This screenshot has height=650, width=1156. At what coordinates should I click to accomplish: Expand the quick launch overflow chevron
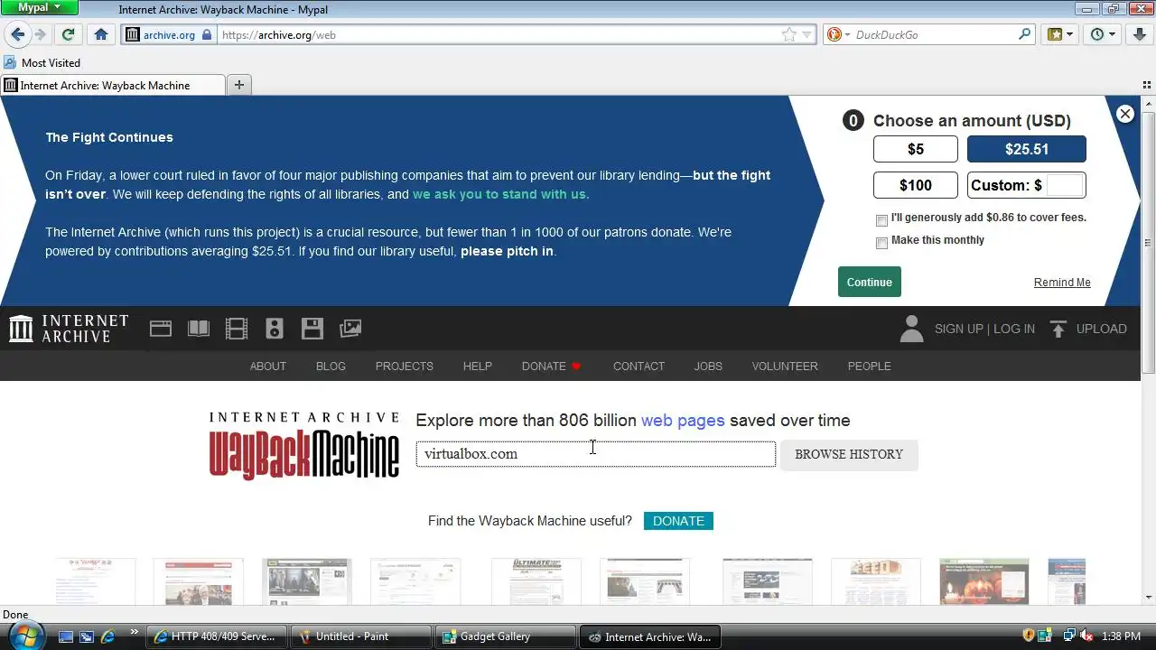pos(135,632)
